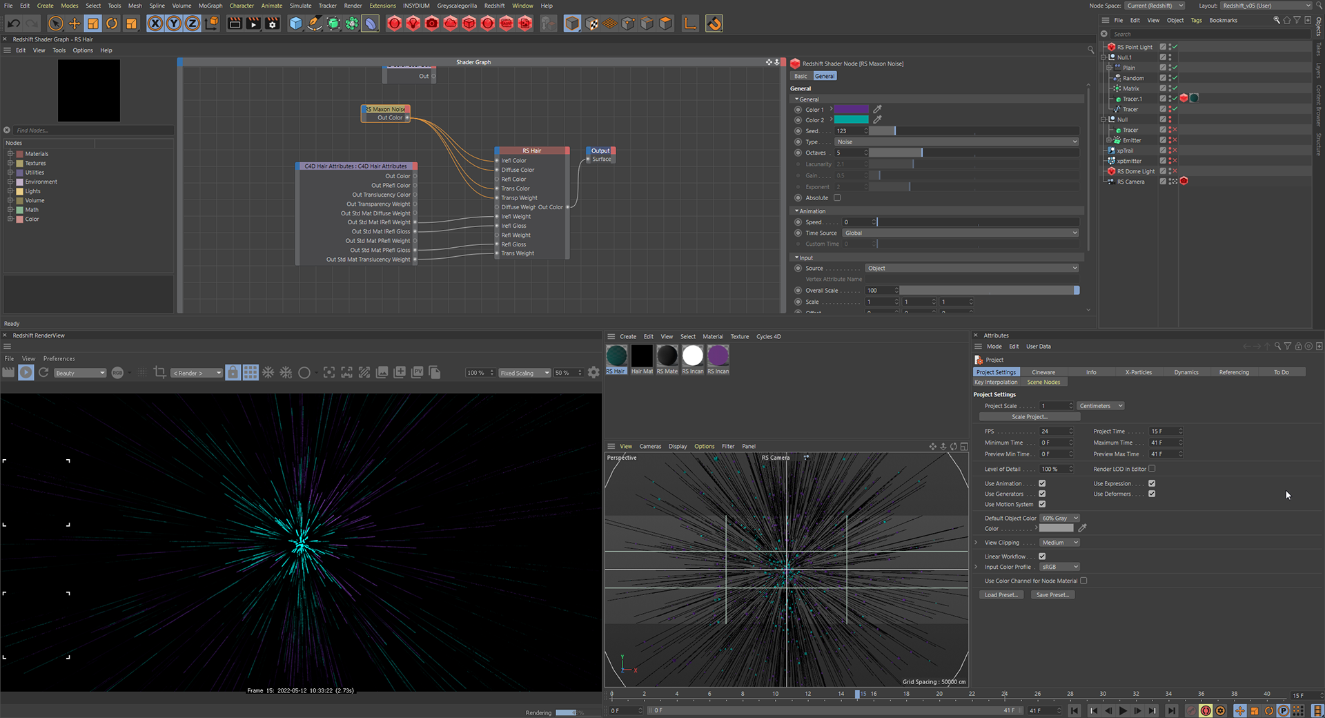Click the Render to Picture Viewer icon
Screen dimensions: 1325x718
tap(253, 23)
